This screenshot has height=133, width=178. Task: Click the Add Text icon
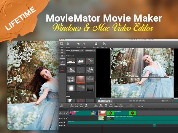(116, 105)
